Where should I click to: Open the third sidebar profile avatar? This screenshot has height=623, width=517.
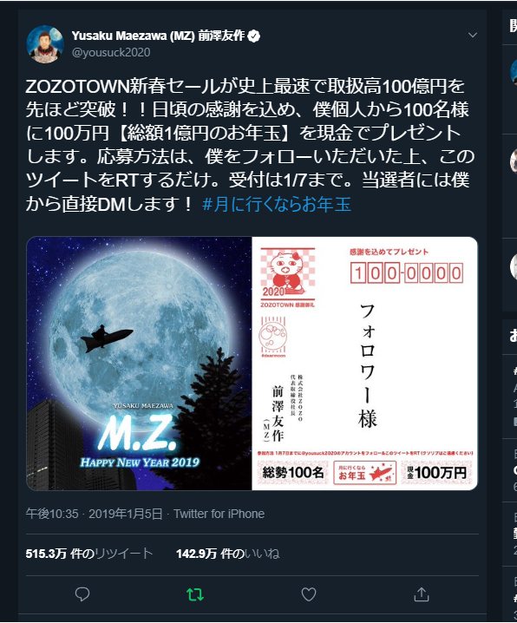(514, 266)
